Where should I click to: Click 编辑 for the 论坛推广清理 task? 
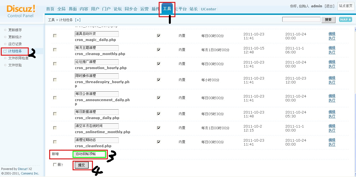(332, 62)
